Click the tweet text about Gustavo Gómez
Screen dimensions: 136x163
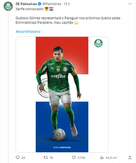pos(68,20)
